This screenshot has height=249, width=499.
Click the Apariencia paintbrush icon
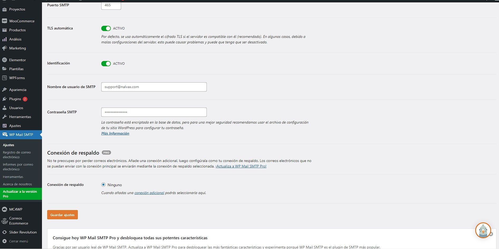click(4, 90)
